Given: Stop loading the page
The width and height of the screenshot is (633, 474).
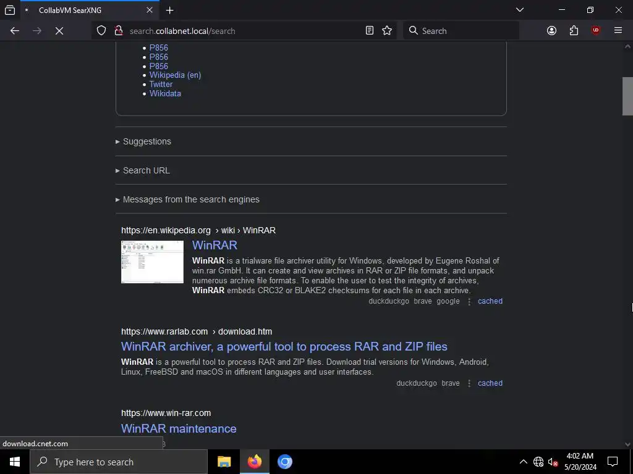Looking at the screenshot, I should [59, 31].
